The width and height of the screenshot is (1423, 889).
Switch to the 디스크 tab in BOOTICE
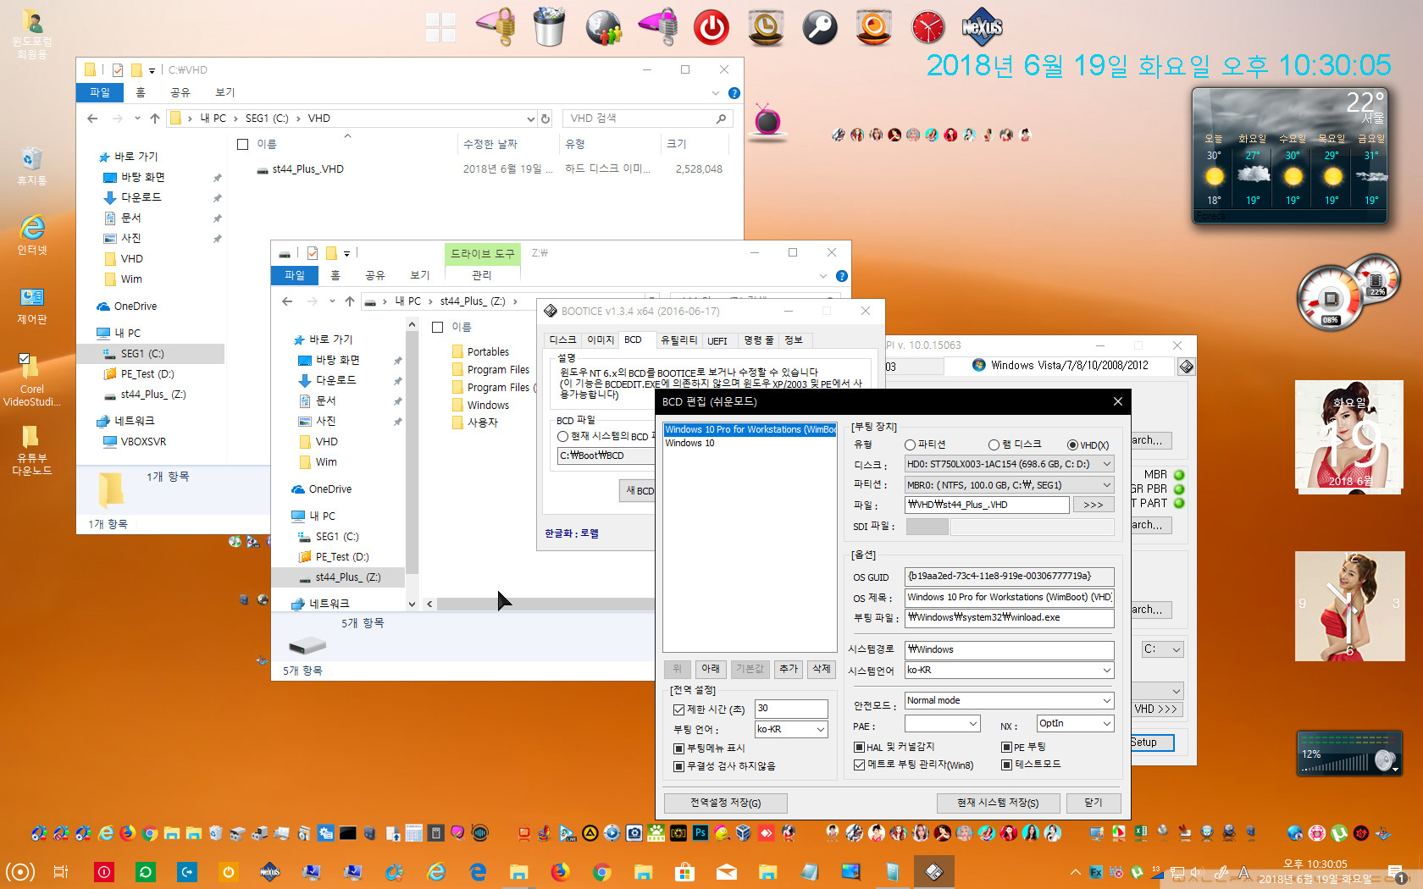(x=562, y=340)
